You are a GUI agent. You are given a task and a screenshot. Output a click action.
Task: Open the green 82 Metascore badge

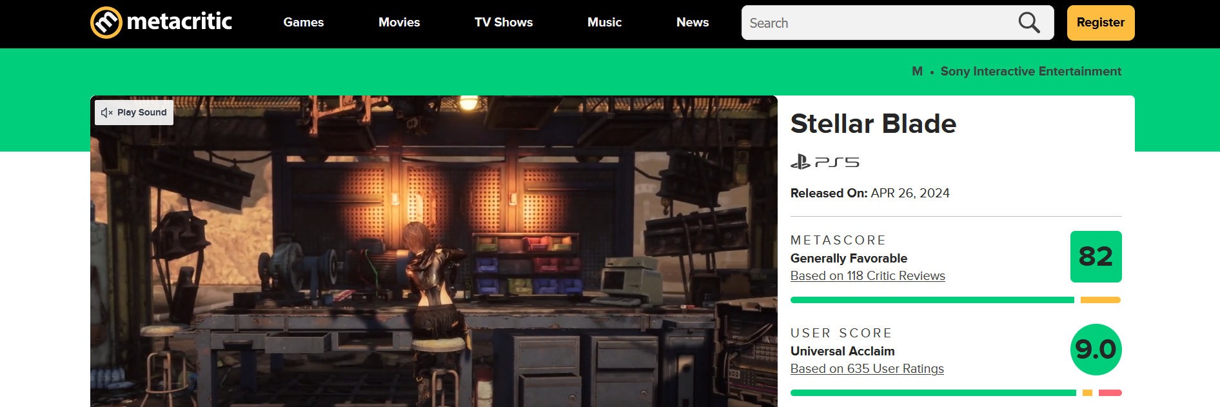coord(1096,257)
